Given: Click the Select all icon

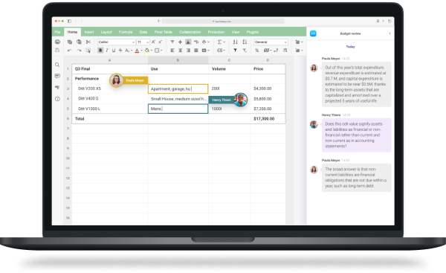Looking at the screenshot, I should 88,51.
